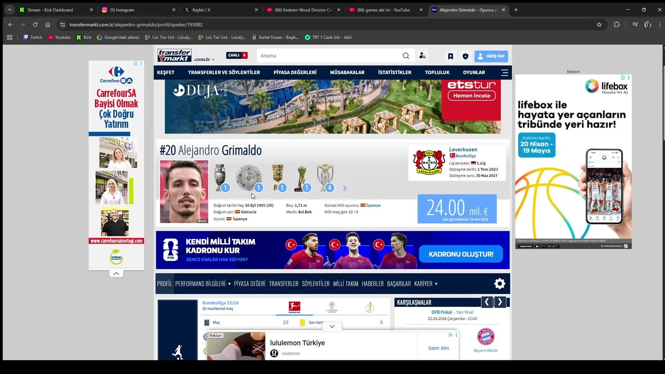
Task: Switch to Milli Takım tab
Action: click(x=345, y=284)
